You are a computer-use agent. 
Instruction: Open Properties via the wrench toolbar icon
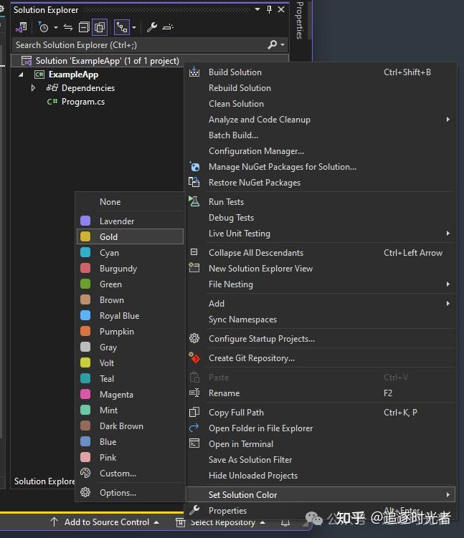tap(152, 27)
